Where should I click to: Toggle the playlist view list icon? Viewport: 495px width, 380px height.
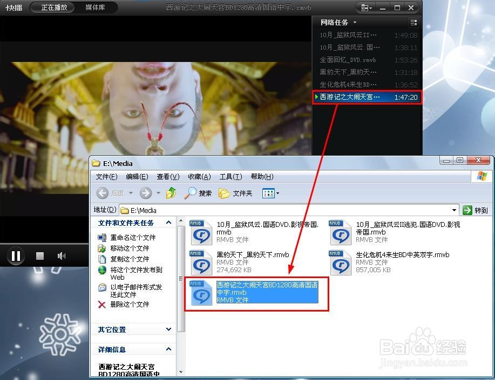pos(413,23)
